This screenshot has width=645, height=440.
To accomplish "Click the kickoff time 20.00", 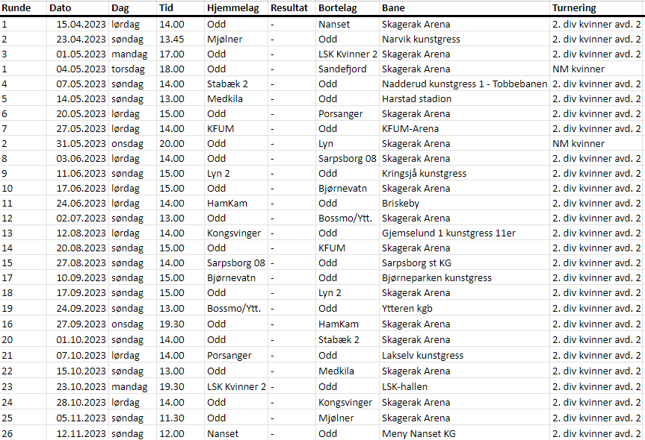I will [172, 144].
